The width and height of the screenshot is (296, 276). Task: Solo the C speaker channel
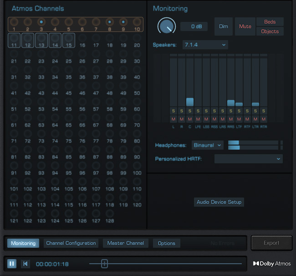[189, 111]
